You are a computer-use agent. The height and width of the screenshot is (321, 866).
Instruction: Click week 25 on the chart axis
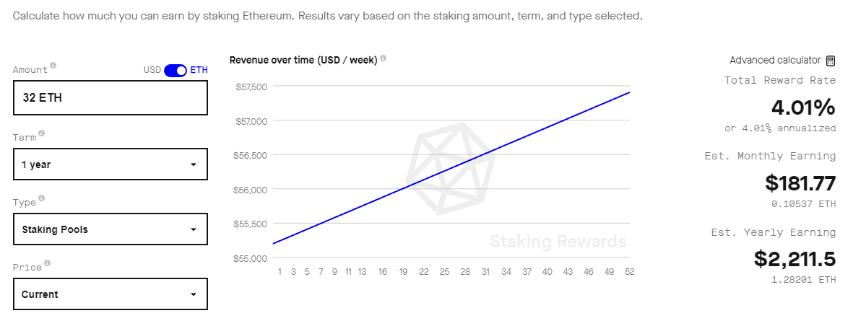click(x=444, y=272)
